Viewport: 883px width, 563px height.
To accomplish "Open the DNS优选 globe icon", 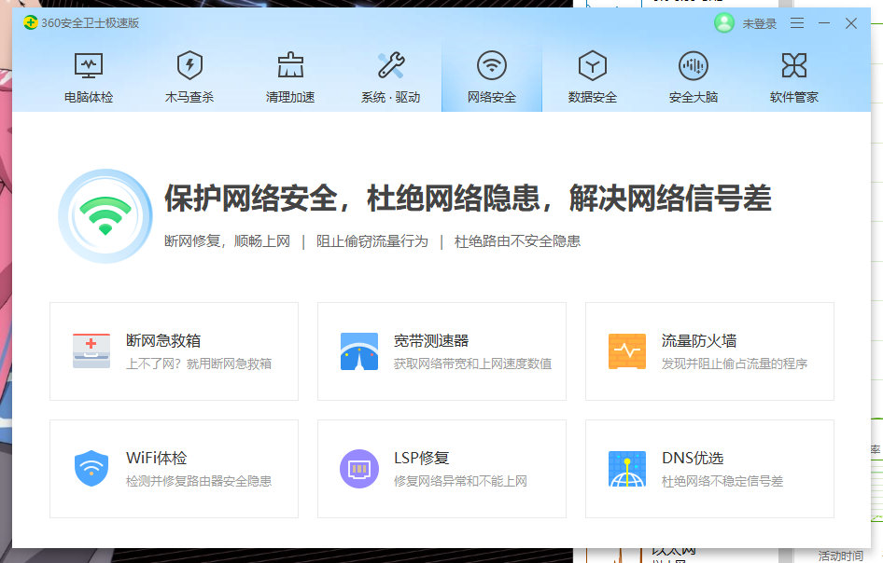I will (625, 467).
